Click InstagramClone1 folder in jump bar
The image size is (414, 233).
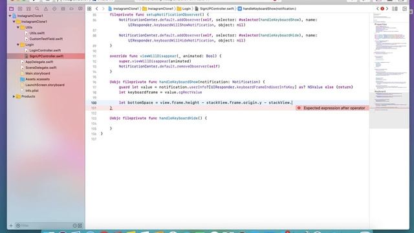click(158, 8)
